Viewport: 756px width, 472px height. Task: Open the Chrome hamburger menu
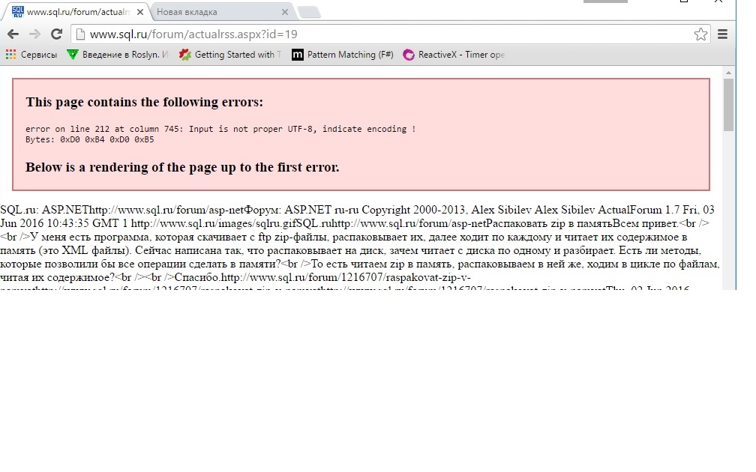(723, 34)
